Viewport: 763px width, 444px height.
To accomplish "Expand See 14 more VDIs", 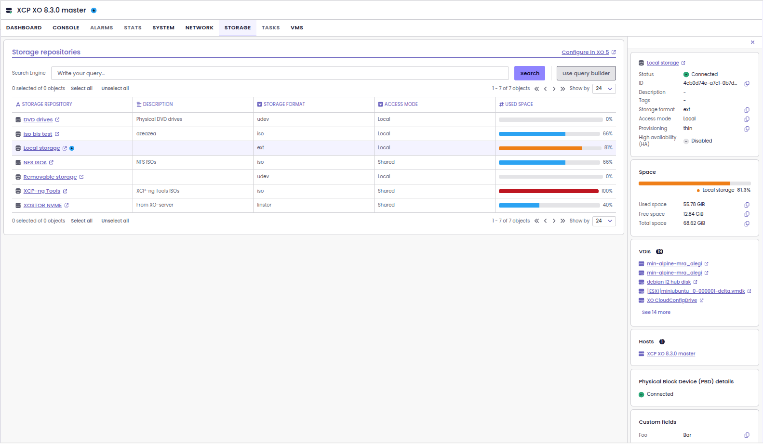I will pyautogui.click(x=656, y=313).
